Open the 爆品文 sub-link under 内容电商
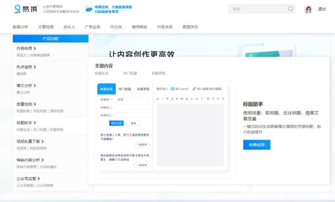This screenshot has height=202, width=335. [22, 55]
